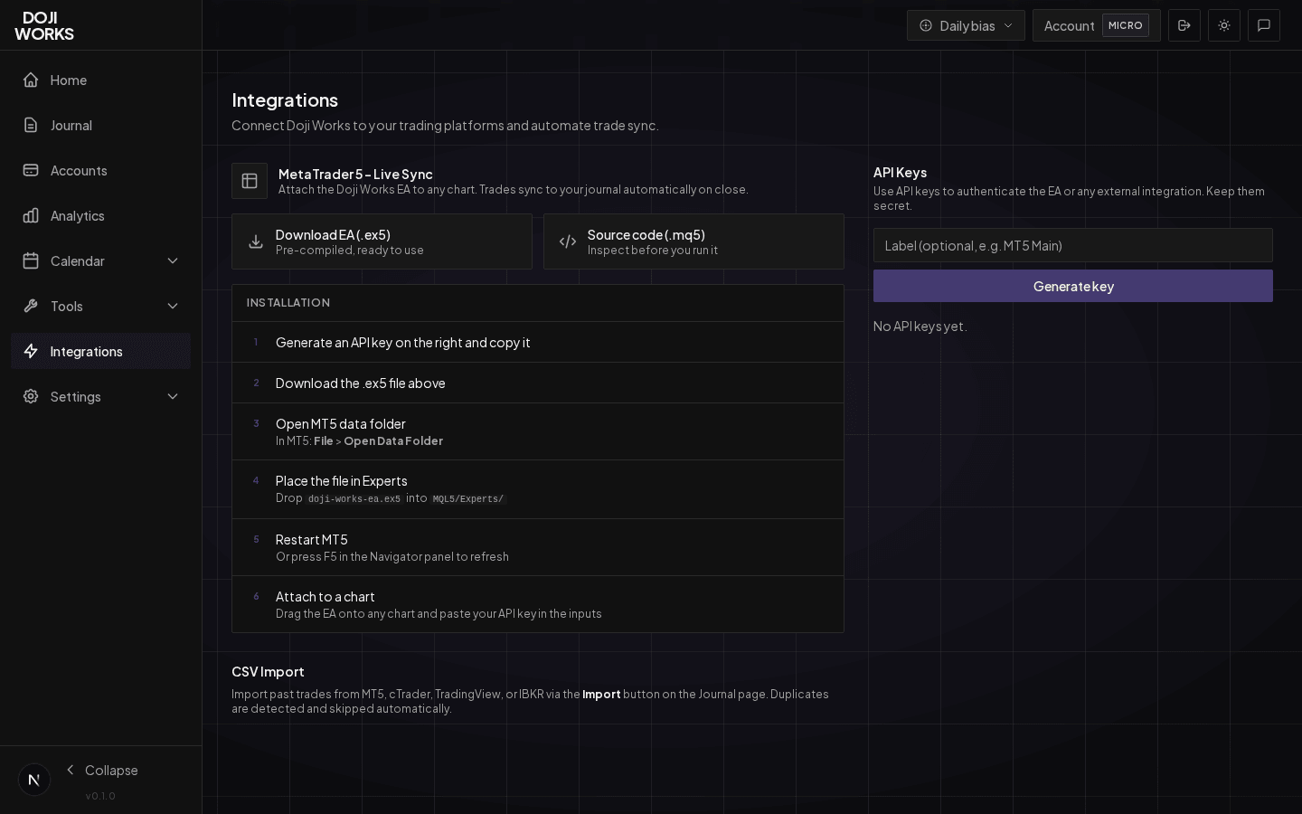
Task: Click the logout icon in top bar
Action: coord(1184,25)
